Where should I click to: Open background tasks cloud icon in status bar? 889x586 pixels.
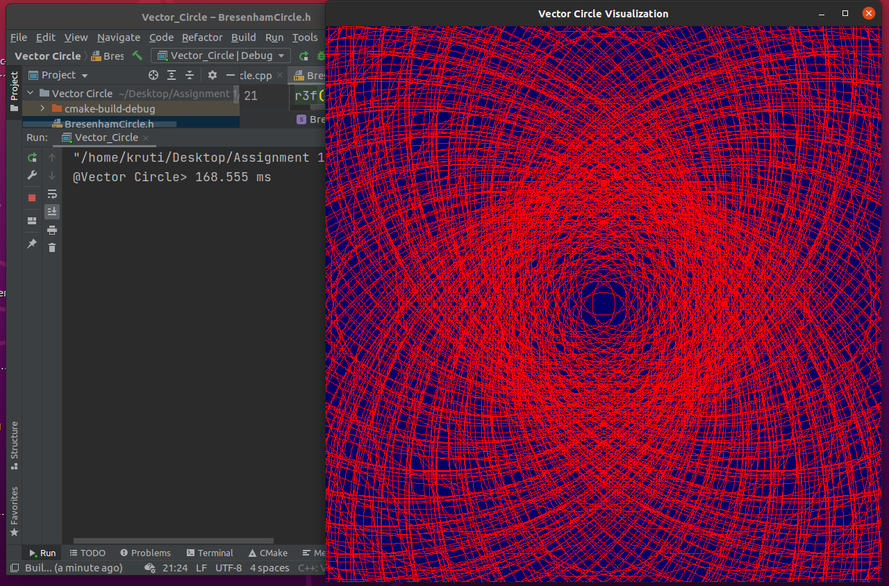[x=149, y=568]
